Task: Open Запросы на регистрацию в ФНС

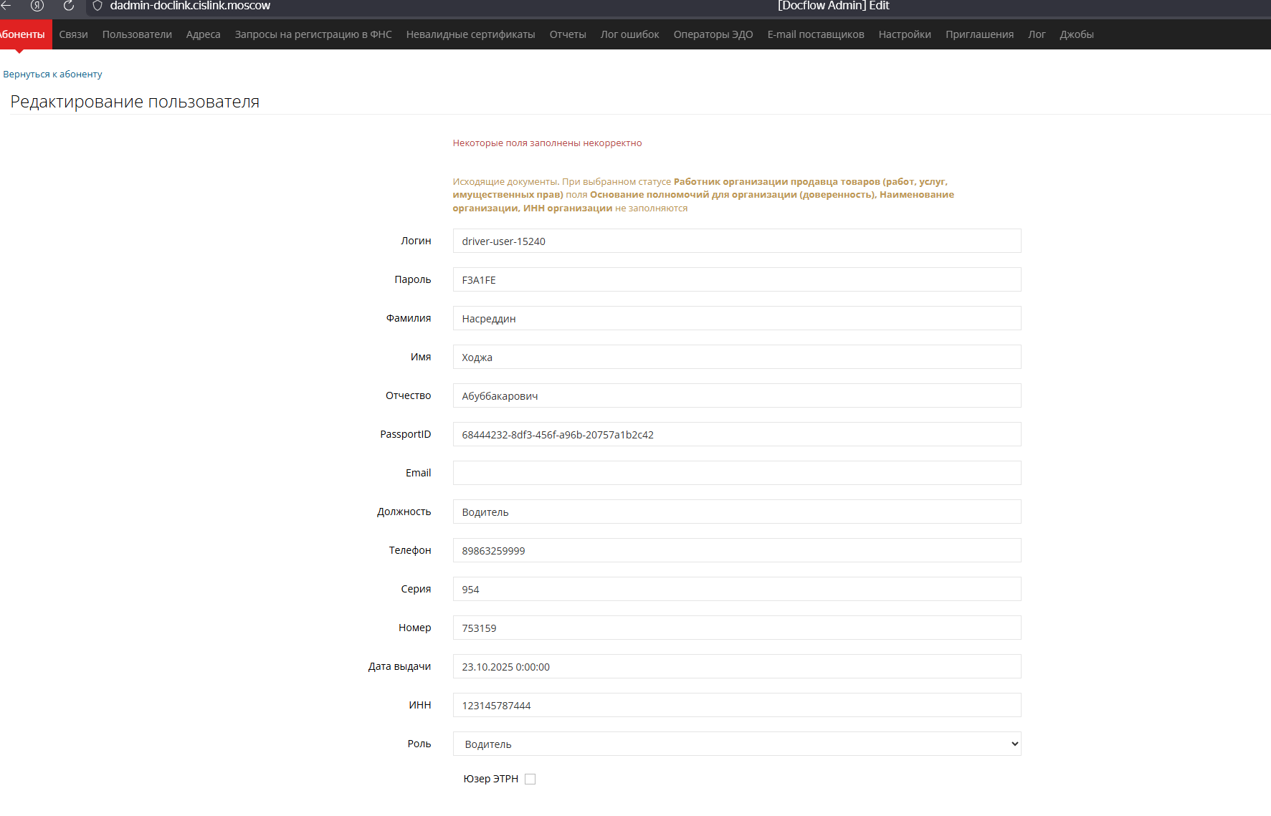Action: [x=313, y=34]
